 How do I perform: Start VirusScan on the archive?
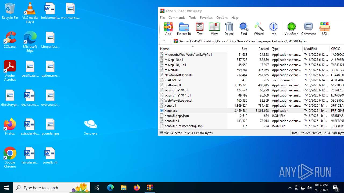(291, 29)
